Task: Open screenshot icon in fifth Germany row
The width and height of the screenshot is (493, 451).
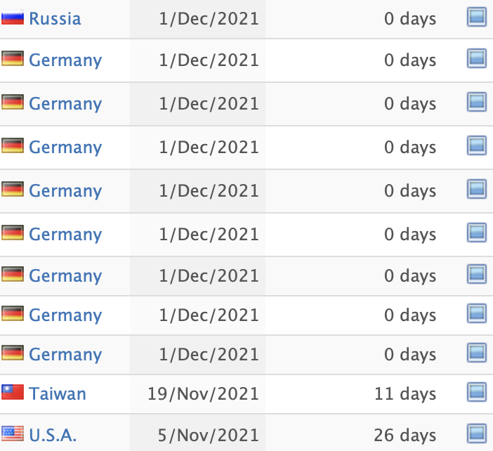Action: [x=477, y=233]
